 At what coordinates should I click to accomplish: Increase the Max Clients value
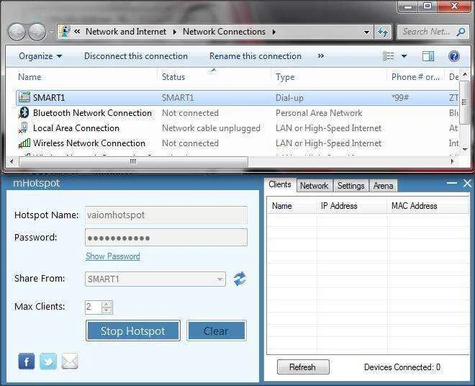pyautogui.click(x=107, y=304)
